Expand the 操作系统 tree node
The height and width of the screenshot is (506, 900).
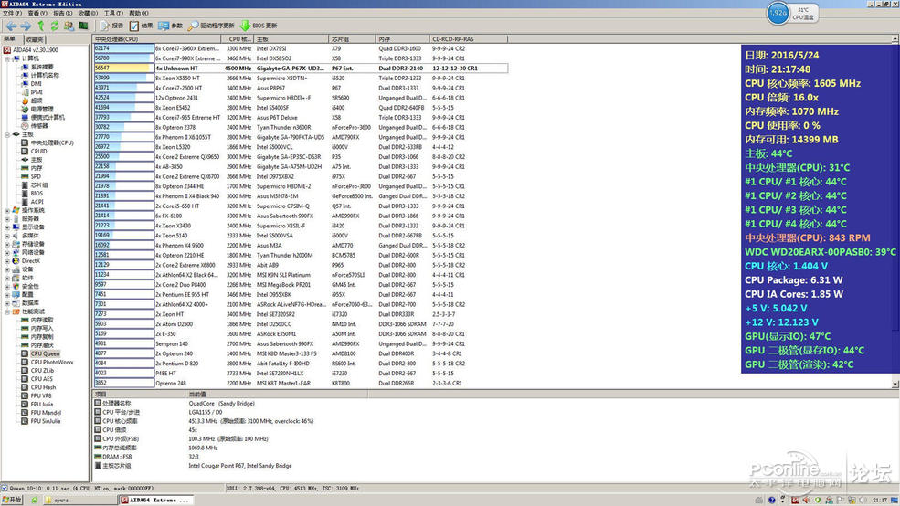pyautogui.click(x=7, y=211)
